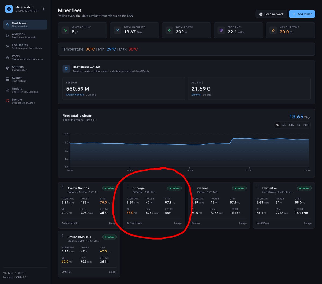Open the Avalon Nano3s session share link
The height and width of the screenshot is (284, 322).
75,95
